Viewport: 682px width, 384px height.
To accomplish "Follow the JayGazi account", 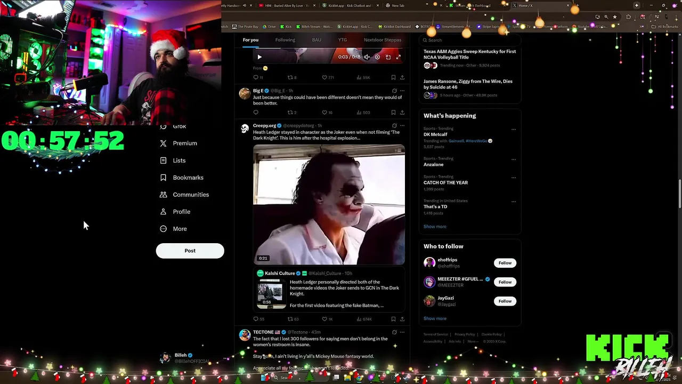I will 505,301.
